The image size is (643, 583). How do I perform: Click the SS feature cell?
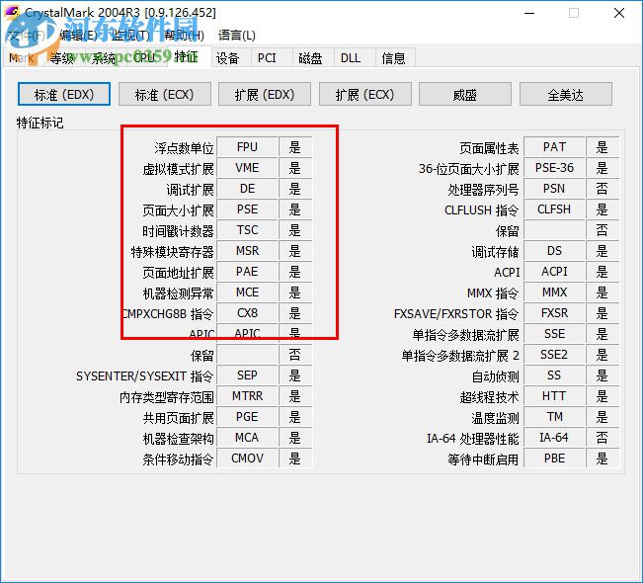point(554,375)
